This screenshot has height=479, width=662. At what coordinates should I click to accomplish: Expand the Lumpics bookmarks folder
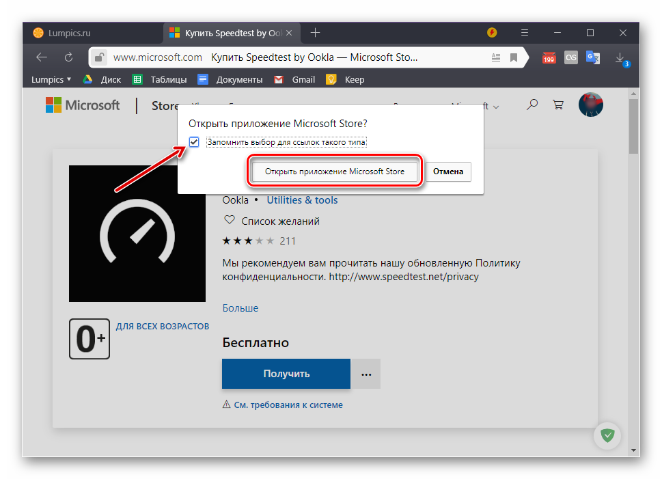coord(51,79)
